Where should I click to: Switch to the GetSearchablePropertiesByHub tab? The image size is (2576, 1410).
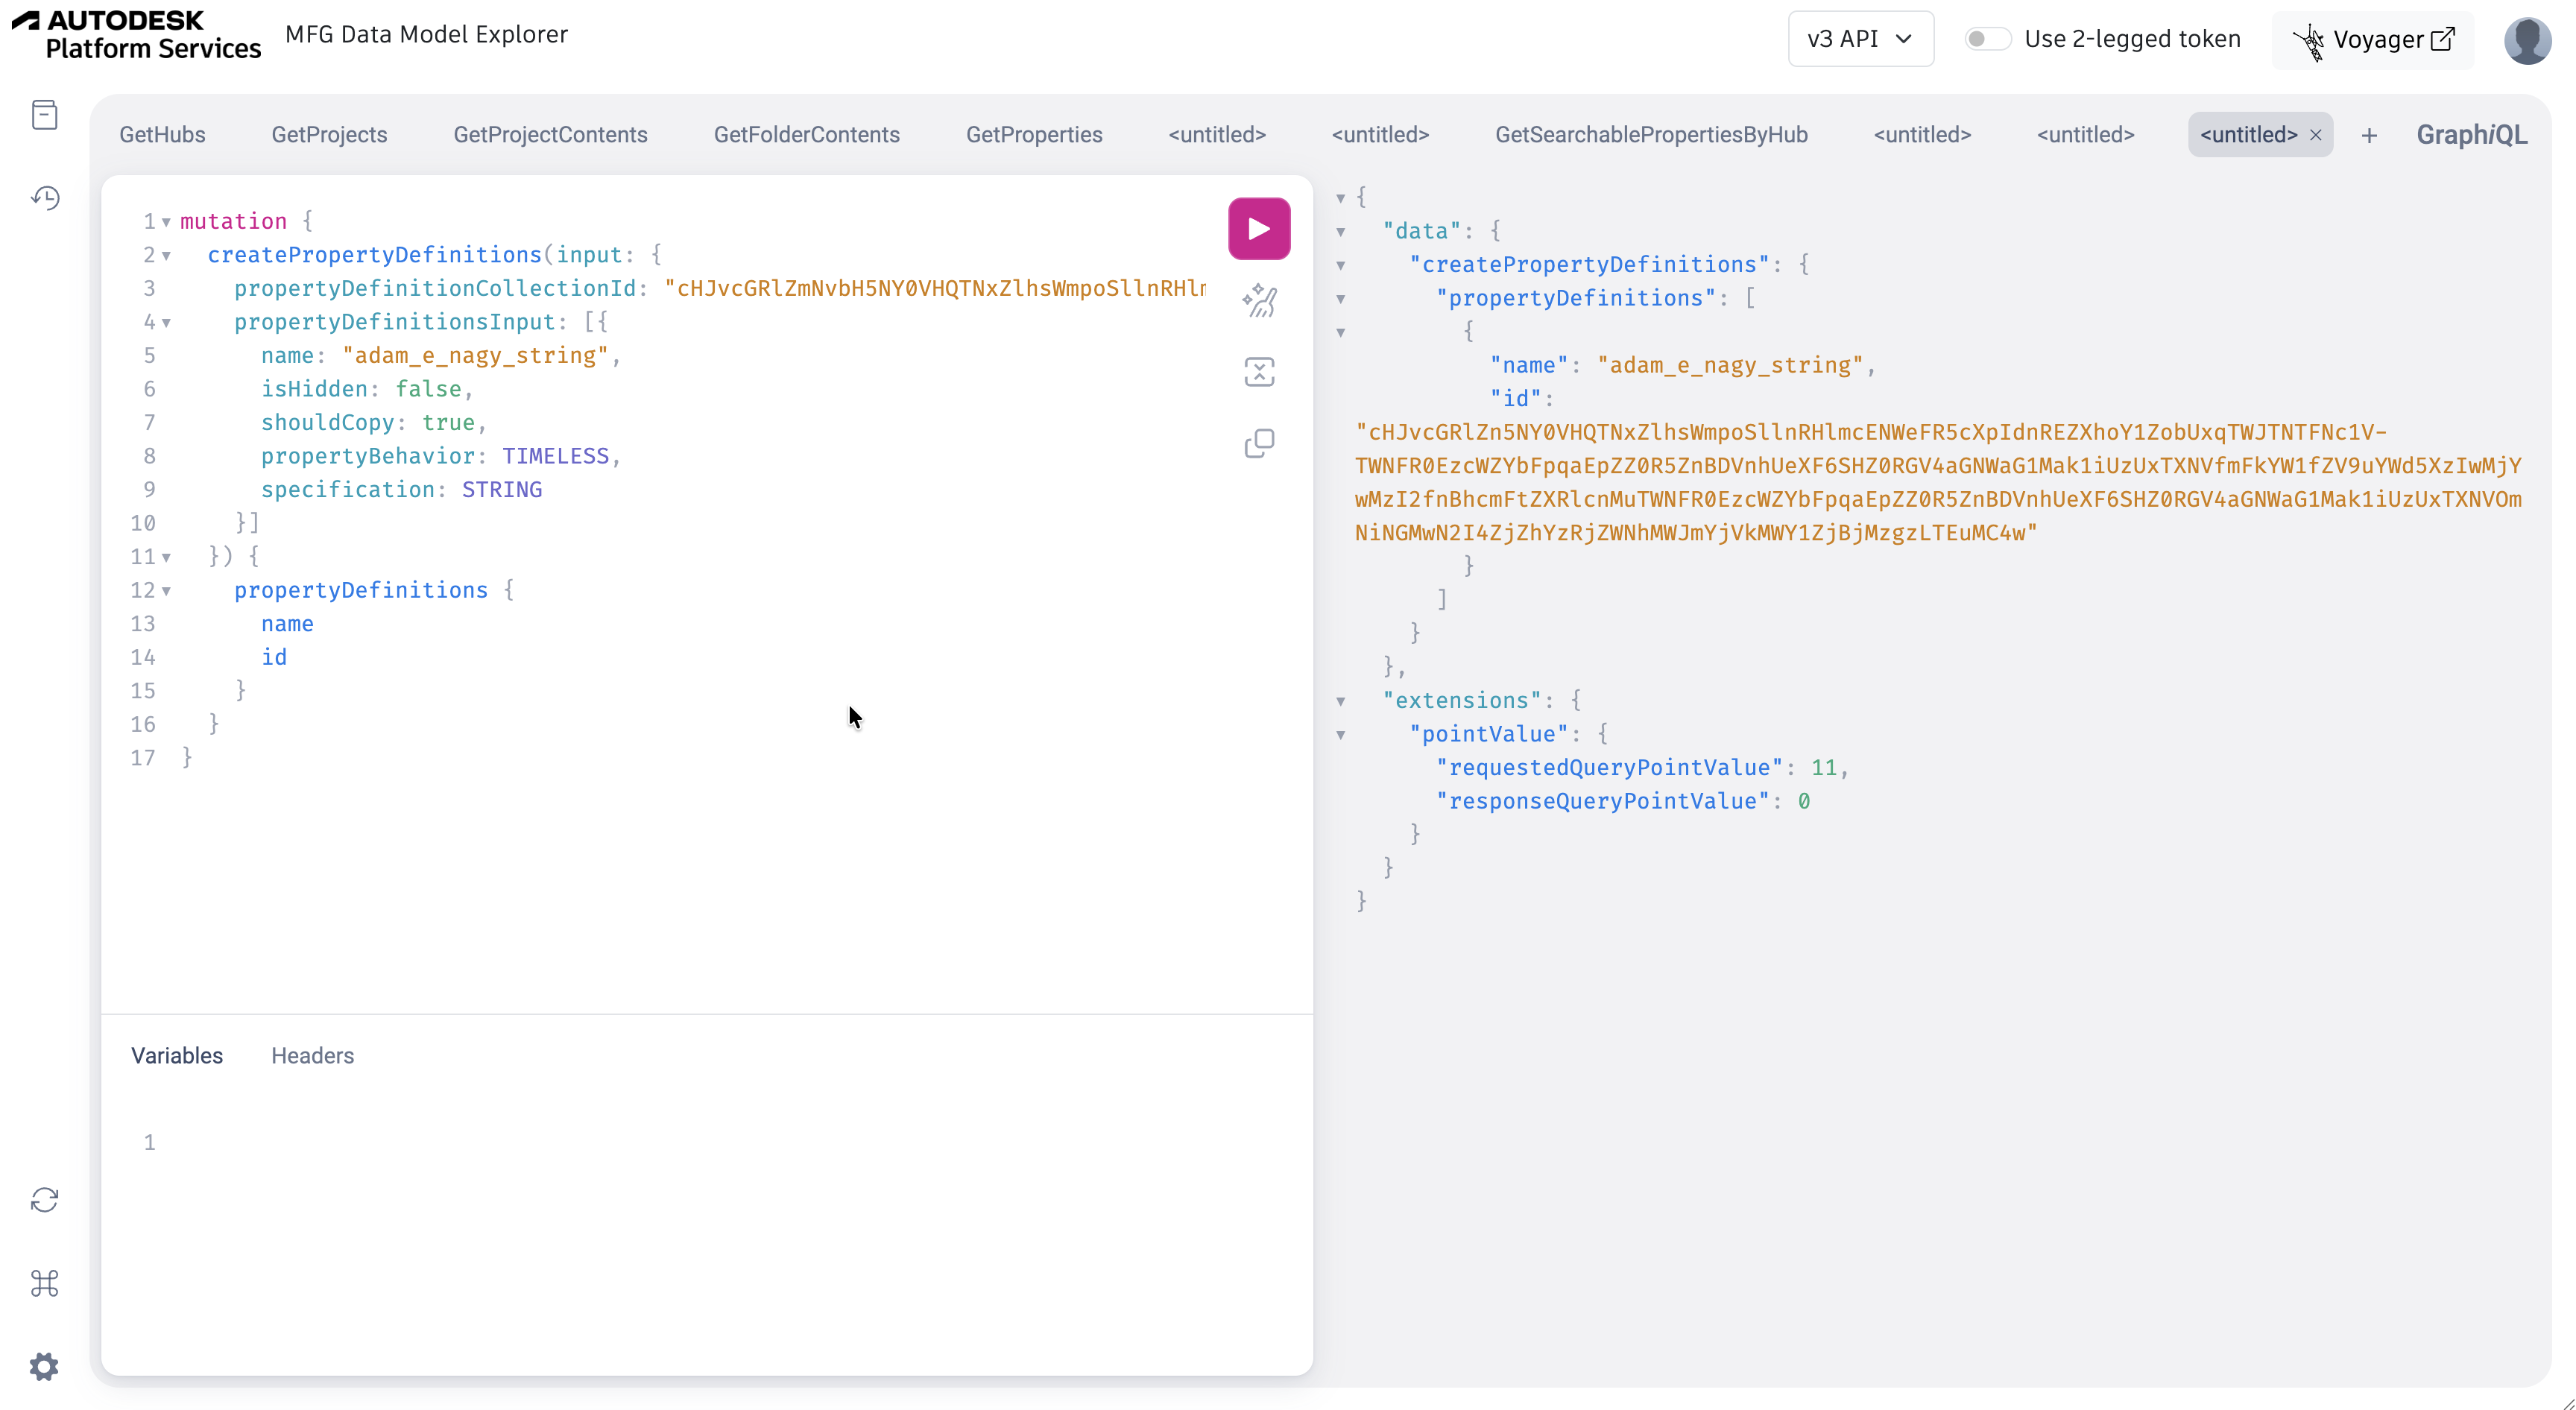pyautogui.click(x=1651, y=135)
